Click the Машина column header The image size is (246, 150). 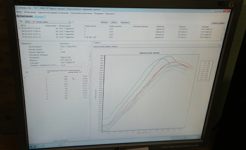tap(182, 26)
